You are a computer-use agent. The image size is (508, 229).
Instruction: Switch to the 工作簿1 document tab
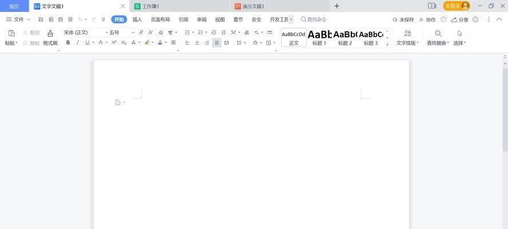point(180,6)
